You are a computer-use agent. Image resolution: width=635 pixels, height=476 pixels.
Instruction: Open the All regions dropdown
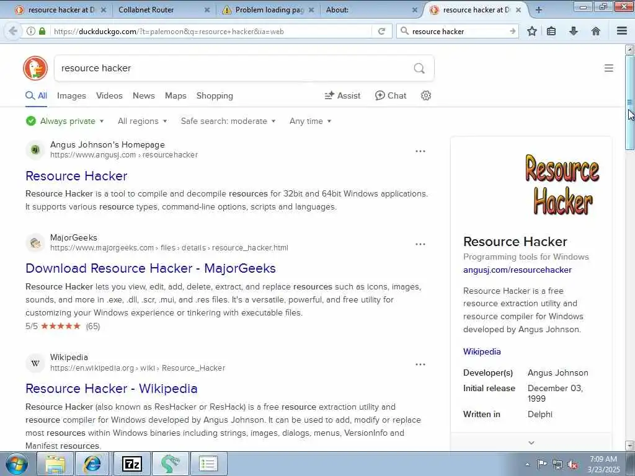[142, 121]
